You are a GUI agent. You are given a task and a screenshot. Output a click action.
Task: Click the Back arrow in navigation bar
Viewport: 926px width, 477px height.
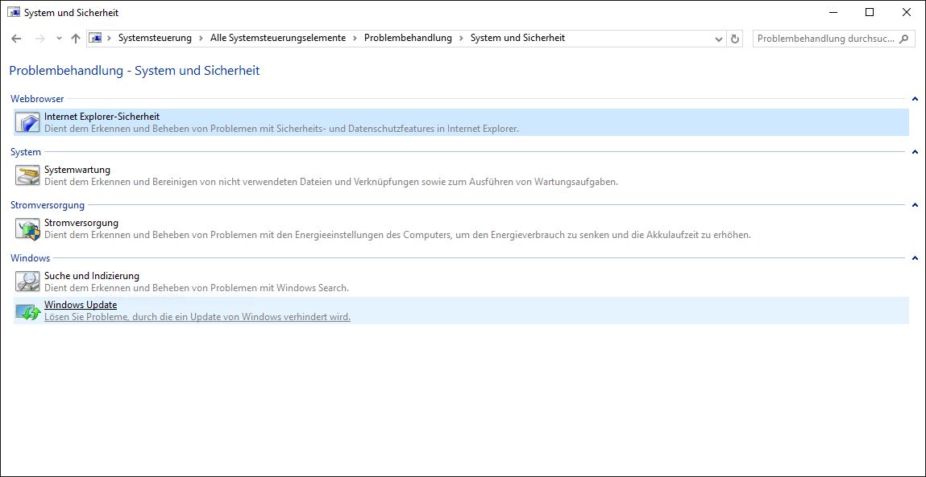(17, 39)
